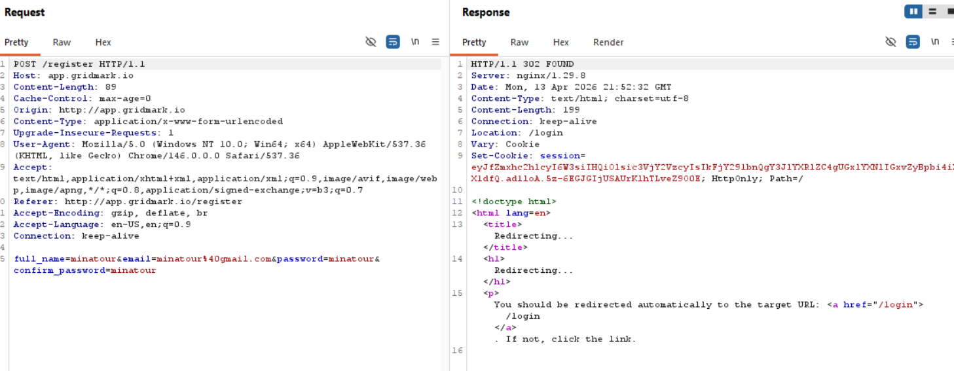Show non-printable \n characters in the Response
954x371 pixels.
coord(935,42)
